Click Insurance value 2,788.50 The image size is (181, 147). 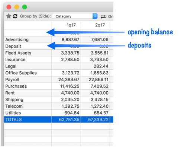[70, 60]
